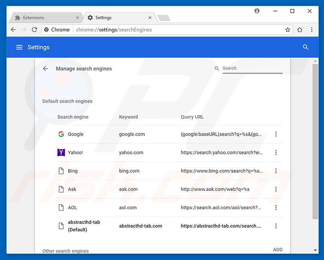Close the Extensions tab
This screenshot has height=260, width=324.
tap(78, 18)
